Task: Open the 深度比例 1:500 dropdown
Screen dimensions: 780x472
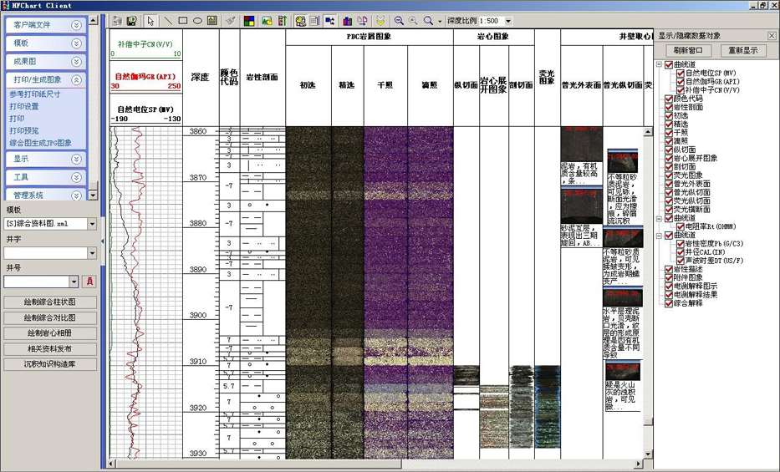Action: [508, 21]
